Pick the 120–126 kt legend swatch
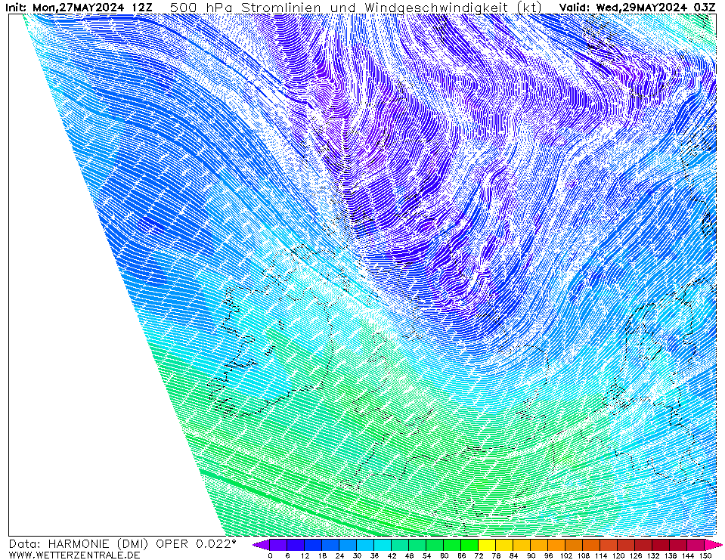 pos(627,545)
